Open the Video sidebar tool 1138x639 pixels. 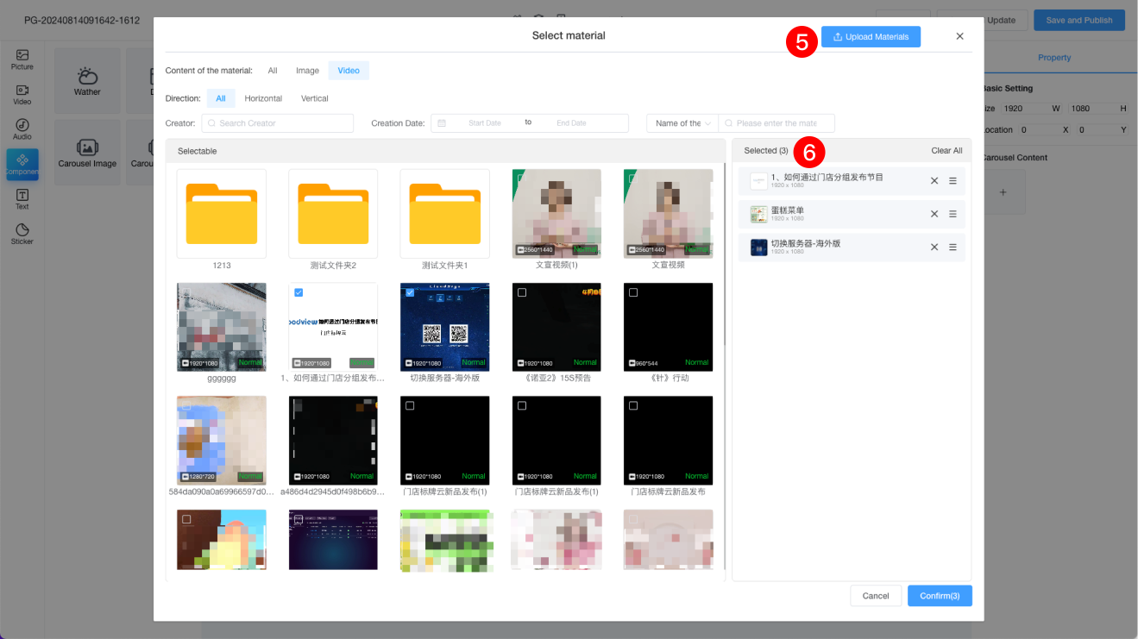point(22,94)
